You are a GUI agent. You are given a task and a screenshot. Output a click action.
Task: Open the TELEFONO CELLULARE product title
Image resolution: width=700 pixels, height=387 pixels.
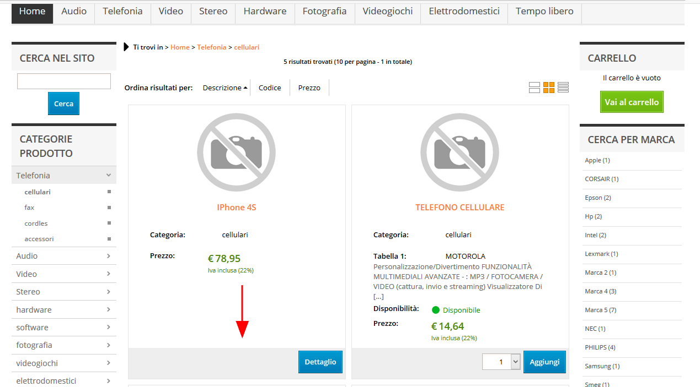tap(460, 208)
